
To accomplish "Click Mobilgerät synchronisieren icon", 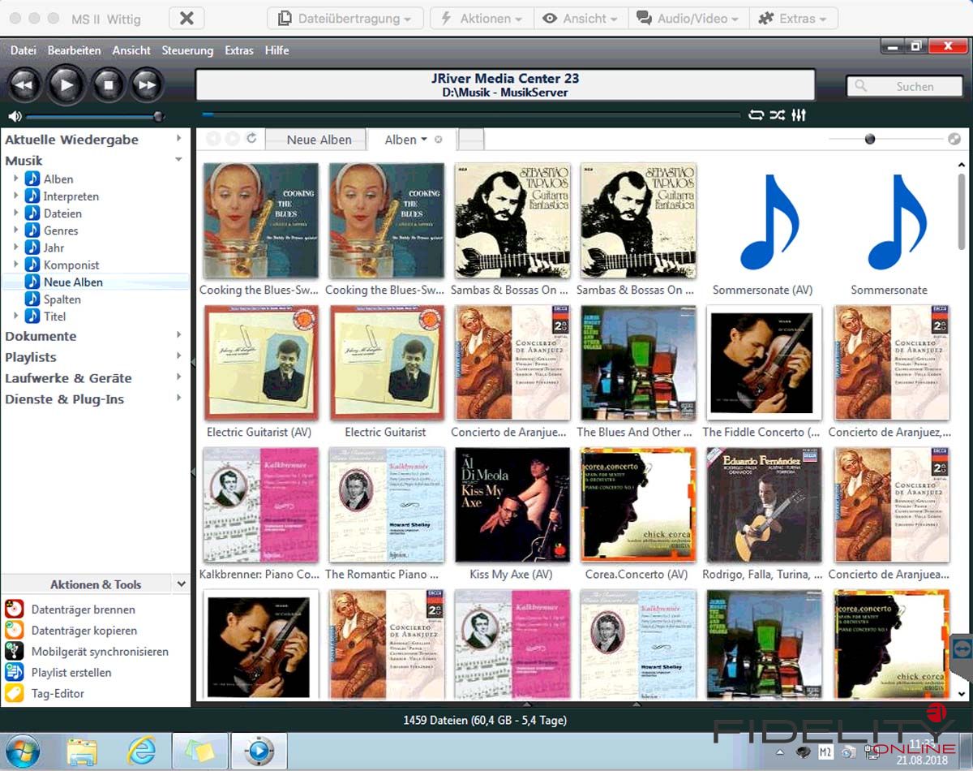I will click(x=14, y=651).
